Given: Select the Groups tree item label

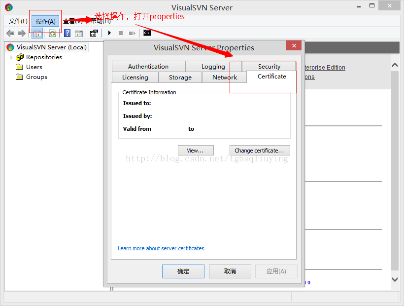Looking at the screenshot, I should tap(36, 77).
